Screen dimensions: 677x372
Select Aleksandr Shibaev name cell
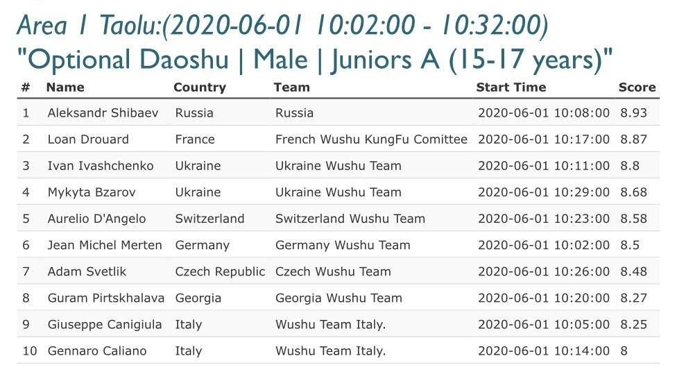pos(103,112)
